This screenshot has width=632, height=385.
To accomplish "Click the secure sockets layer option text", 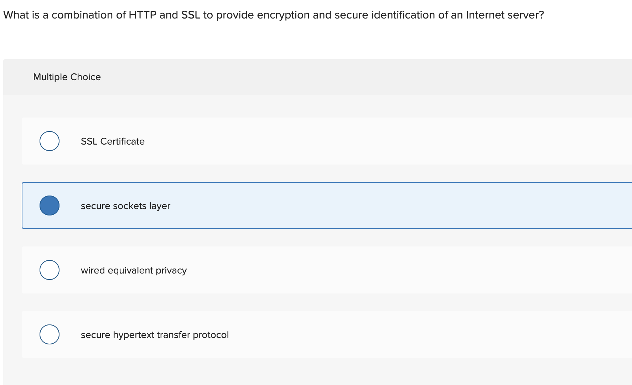I will (125, 206).
